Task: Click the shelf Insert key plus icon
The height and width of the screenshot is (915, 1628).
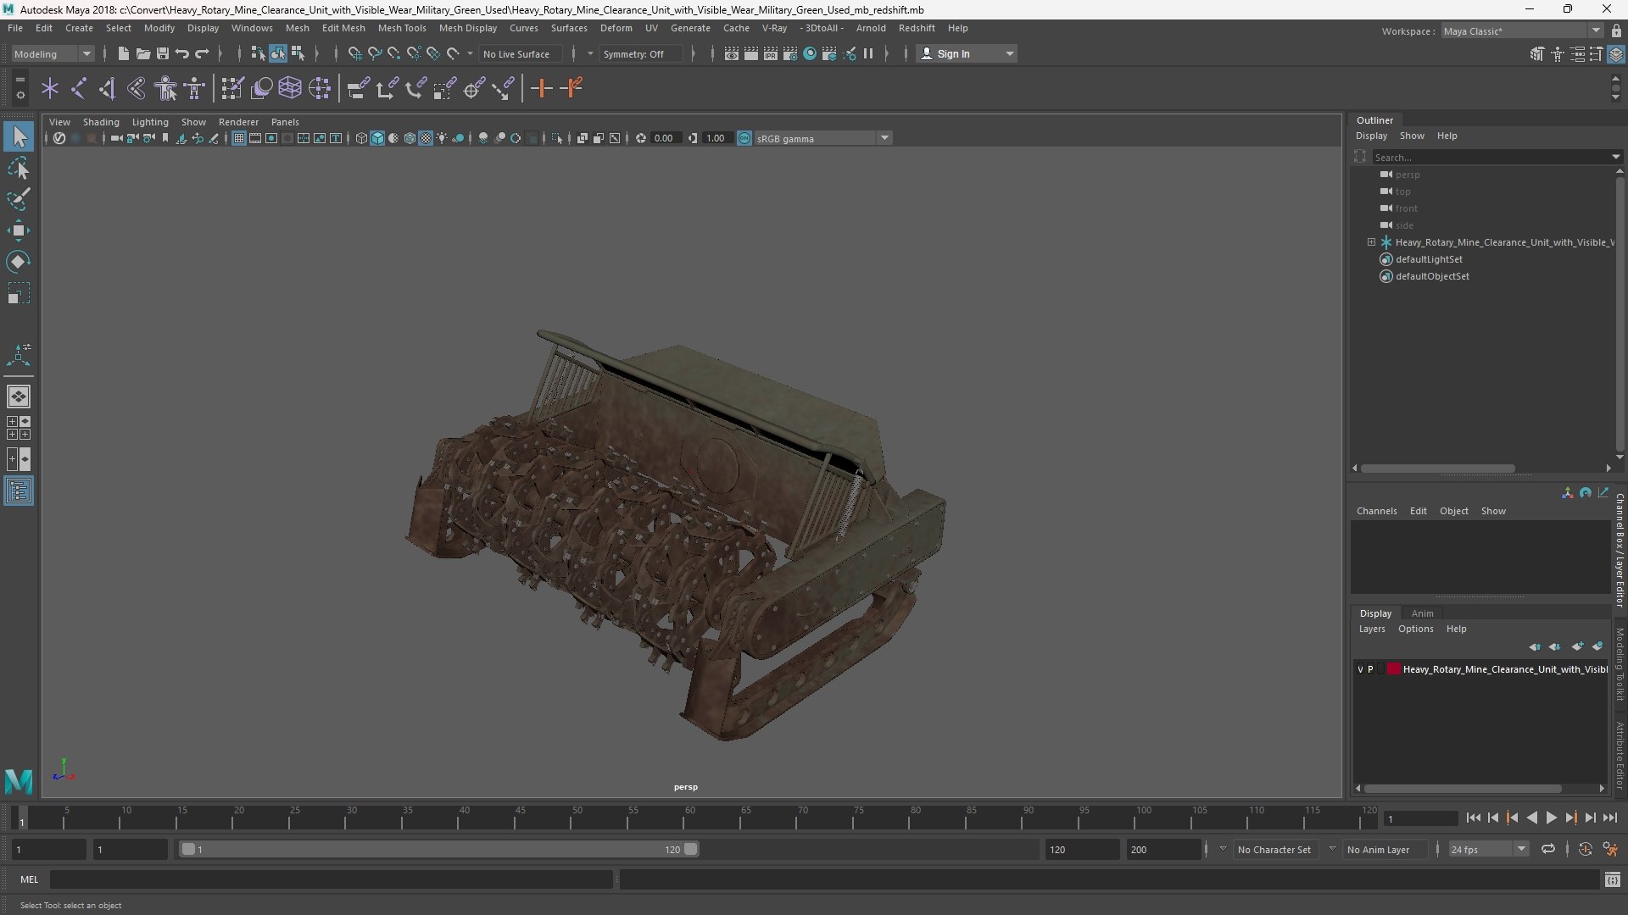Action: (541, 88)
